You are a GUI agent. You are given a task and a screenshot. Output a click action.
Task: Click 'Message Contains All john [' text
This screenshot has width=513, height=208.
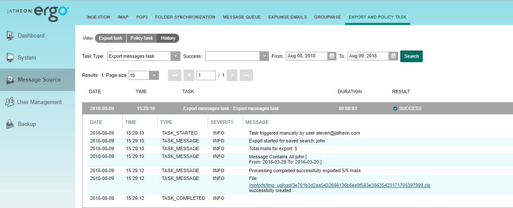pos(277,156)
